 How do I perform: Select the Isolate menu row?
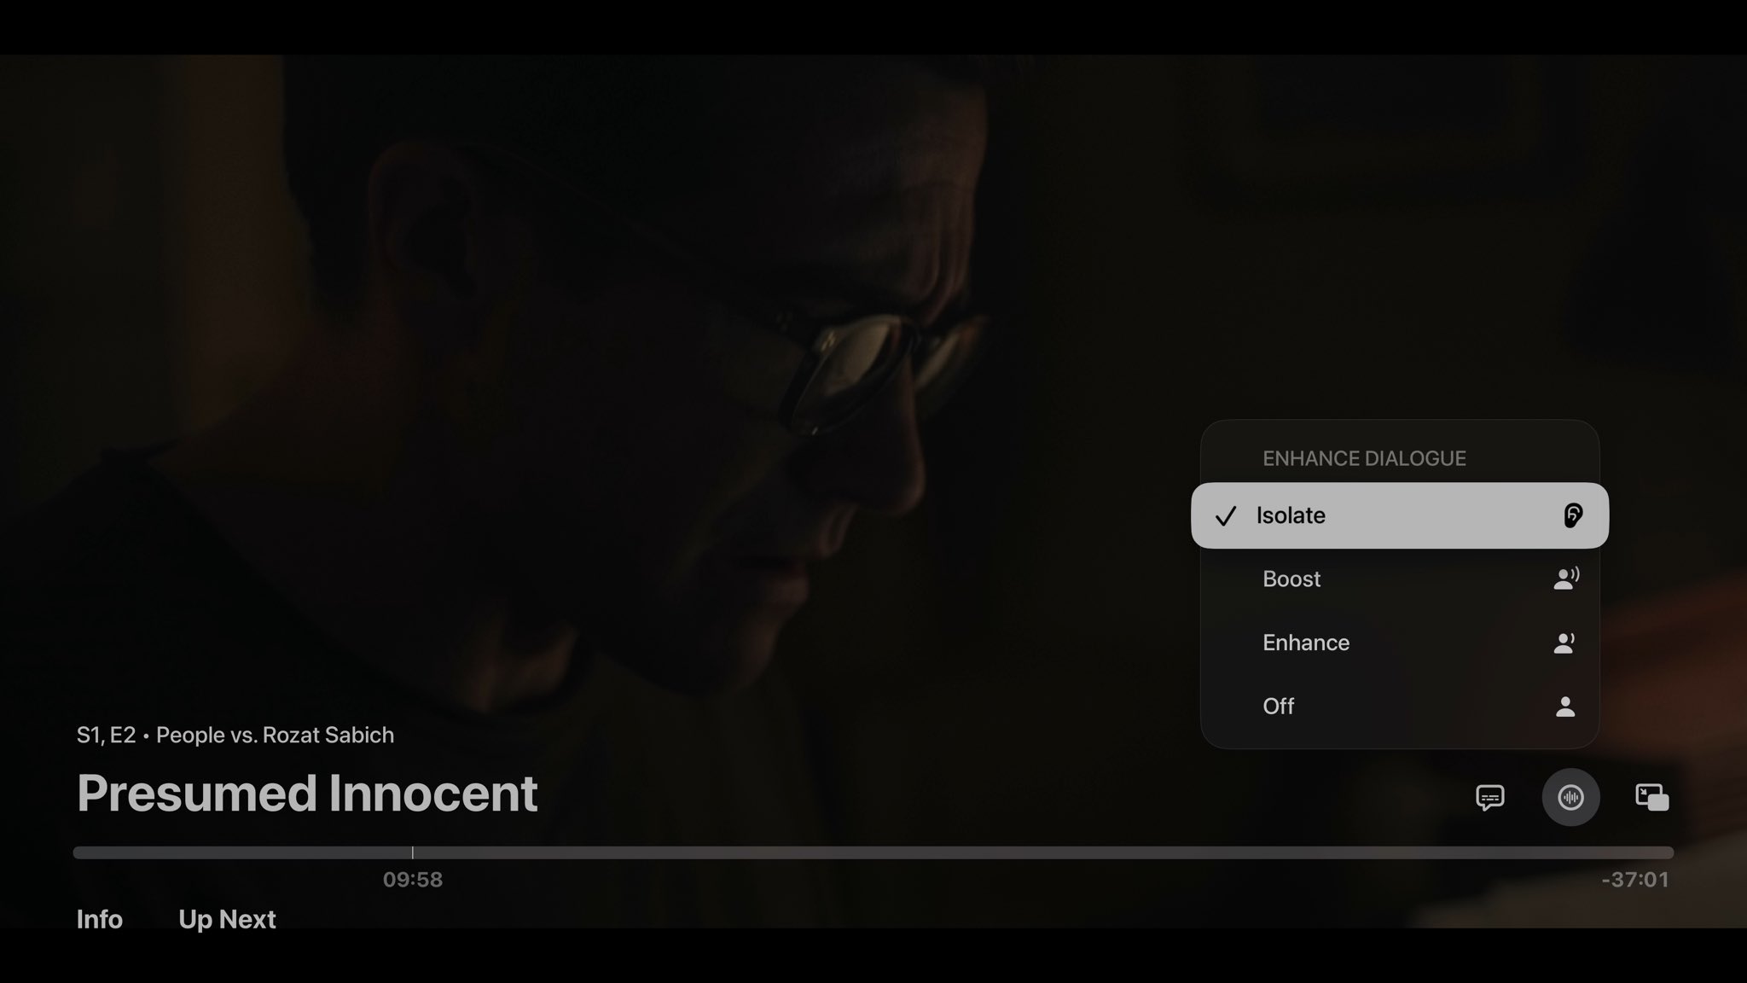pos(1400,515)
